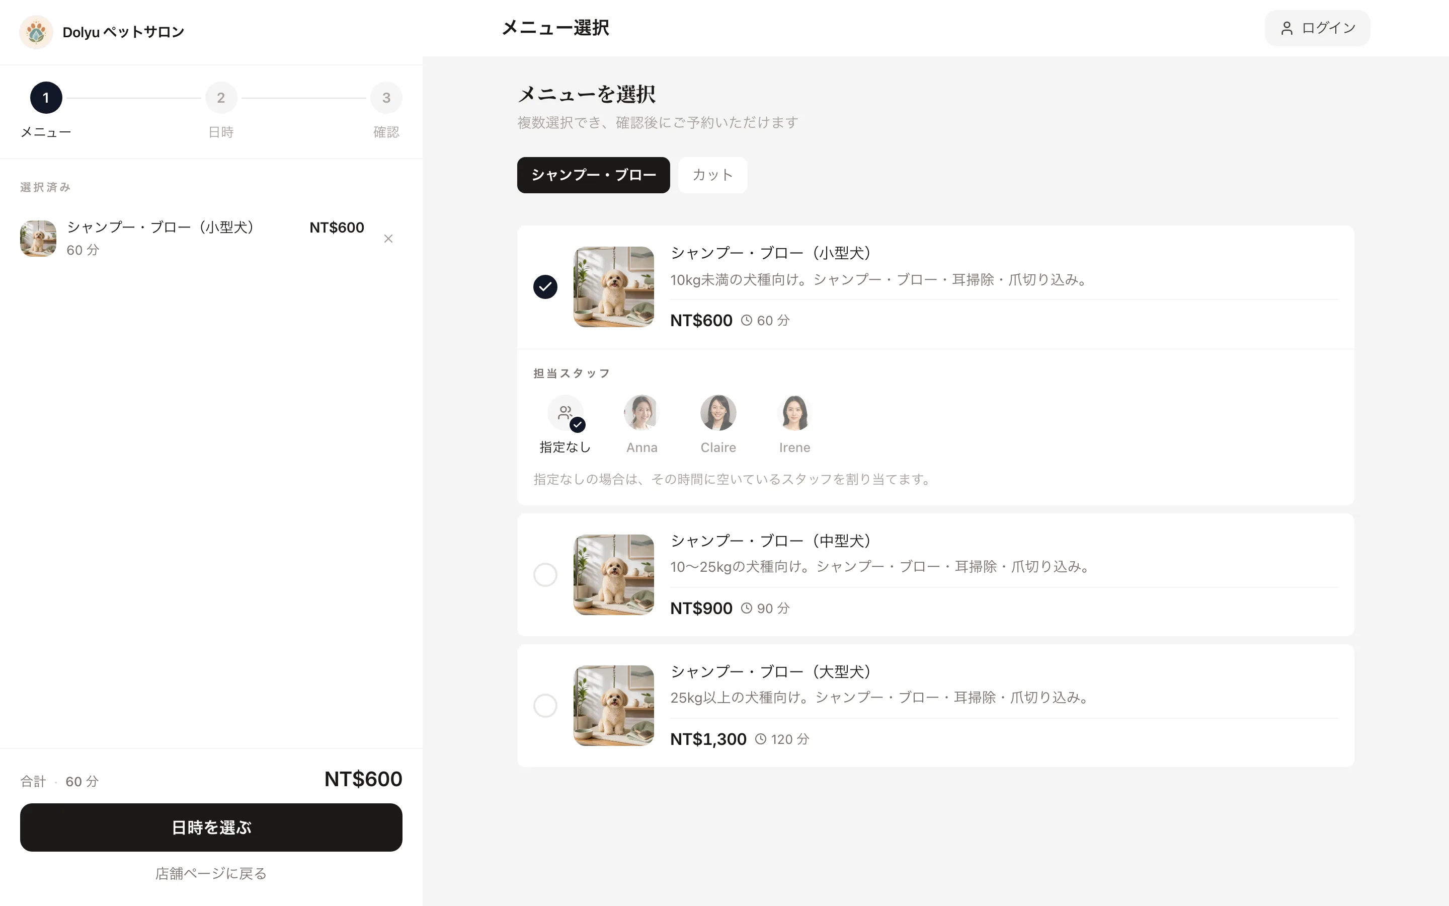1449x906 pixels.
Task: Click the Dolyu pet salon logo icon
Action: (x=36, y=32)
